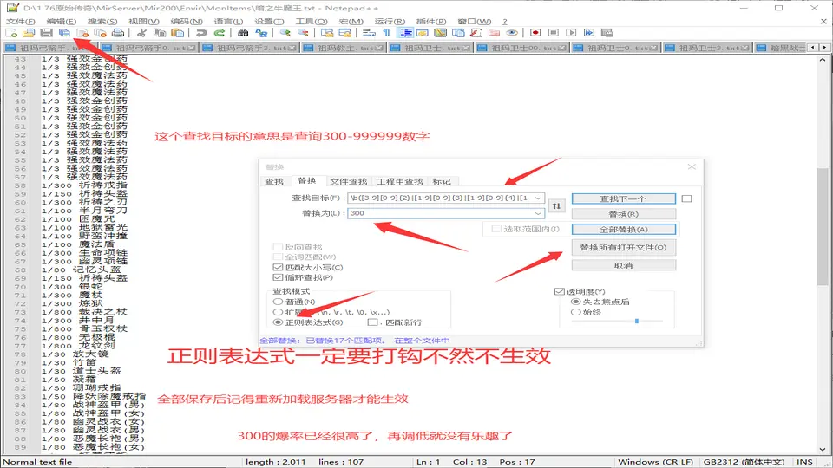Expand the 替换为 history dropdown arrow
Viewport: 833px width, 468px height.
tap(538, 213)
